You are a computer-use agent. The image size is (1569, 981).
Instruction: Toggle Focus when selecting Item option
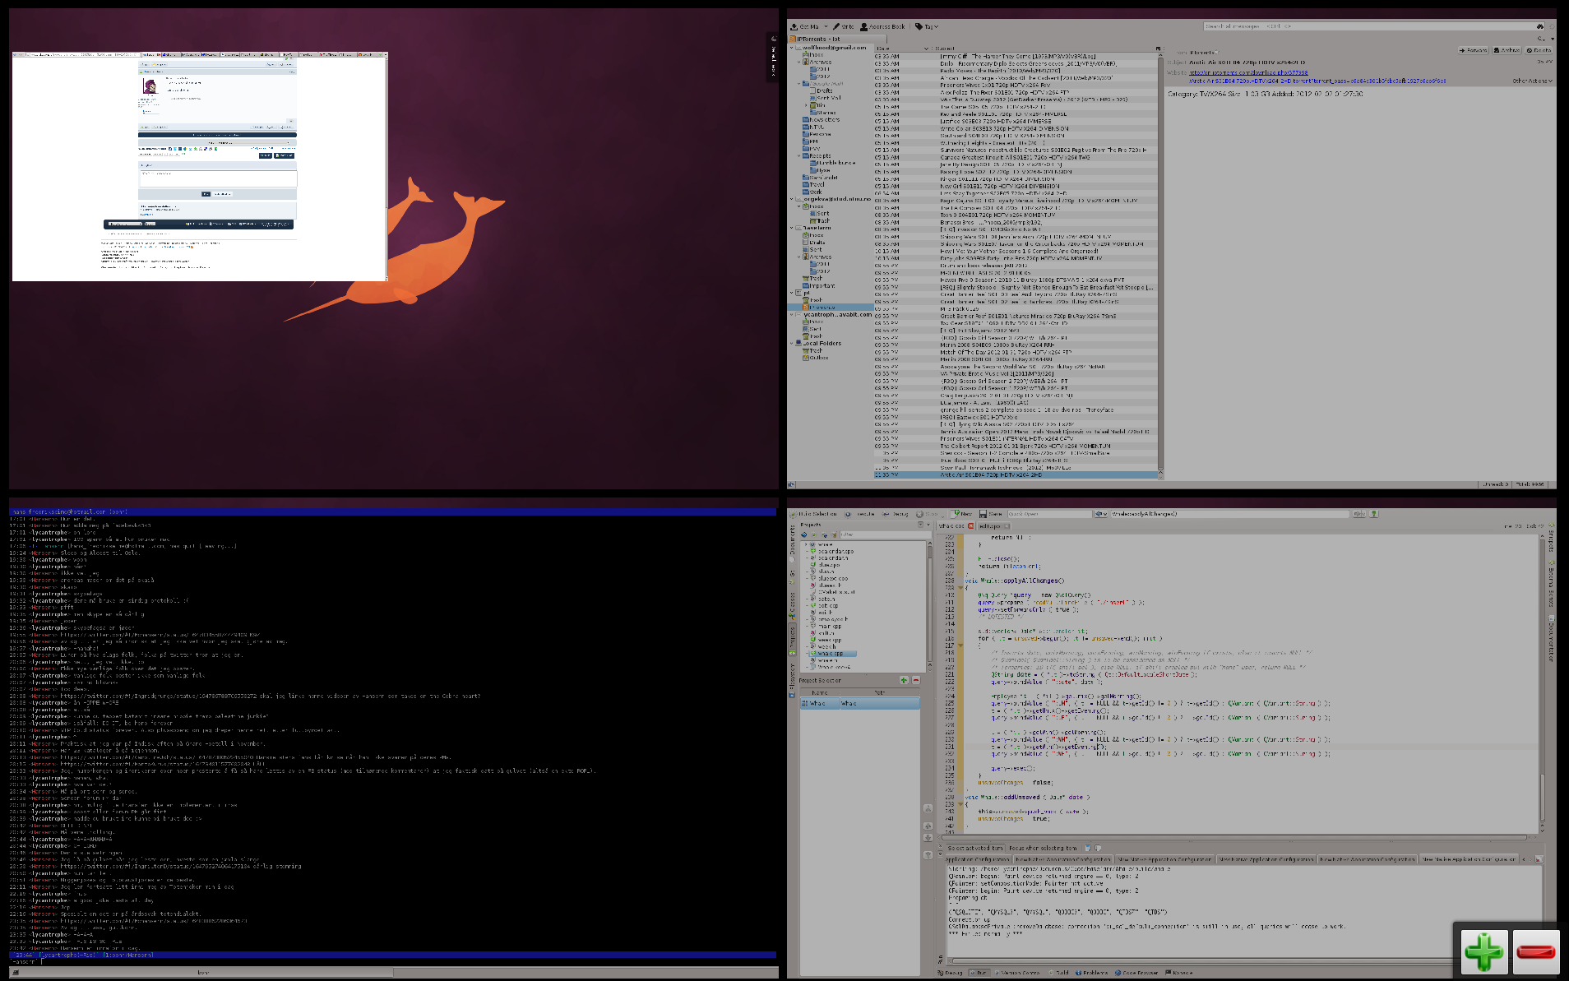pyautogui.click(x=1042, y=848)
